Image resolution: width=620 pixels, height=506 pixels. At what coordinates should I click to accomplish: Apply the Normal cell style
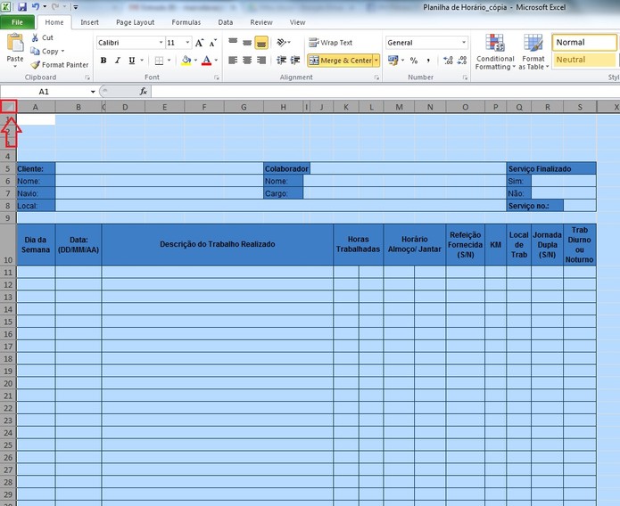point(584,42)
